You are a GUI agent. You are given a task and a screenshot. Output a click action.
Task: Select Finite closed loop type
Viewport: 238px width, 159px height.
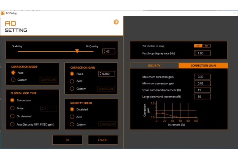[12, 108]
